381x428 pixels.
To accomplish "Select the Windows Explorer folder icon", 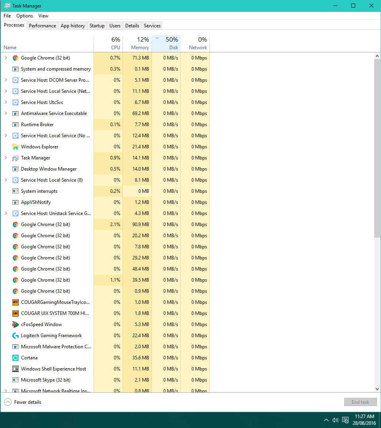I will [x=15, y=147].
